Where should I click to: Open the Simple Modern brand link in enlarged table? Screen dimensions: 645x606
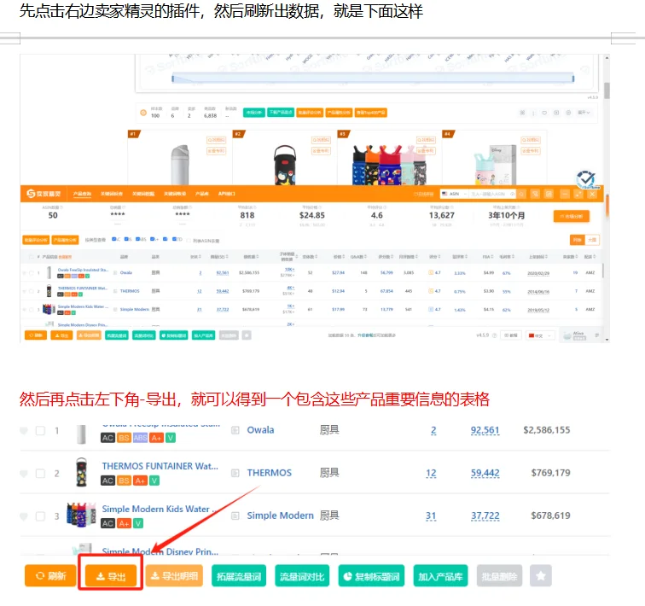[x=280, y=516]
